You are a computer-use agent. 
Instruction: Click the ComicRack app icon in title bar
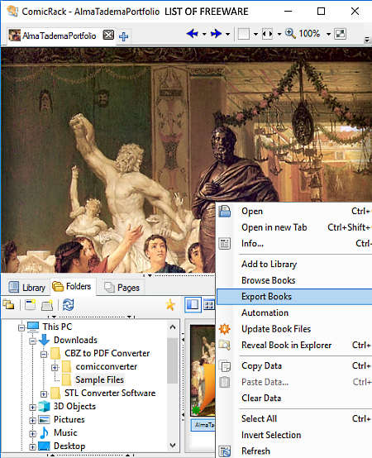click(x=12, y=12)
